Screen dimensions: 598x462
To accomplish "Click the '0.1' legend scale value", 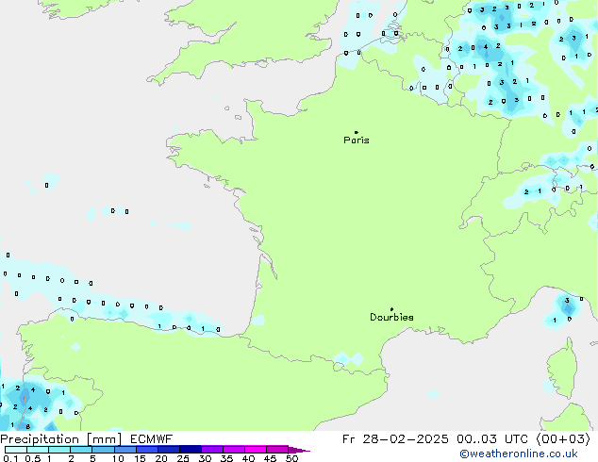I will [x=10, y=458].
